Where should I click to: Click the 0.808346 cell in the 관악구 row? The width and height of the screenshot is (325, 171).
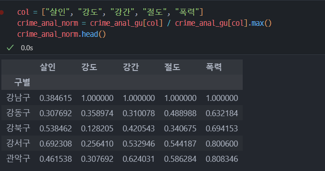click(222, 159)
